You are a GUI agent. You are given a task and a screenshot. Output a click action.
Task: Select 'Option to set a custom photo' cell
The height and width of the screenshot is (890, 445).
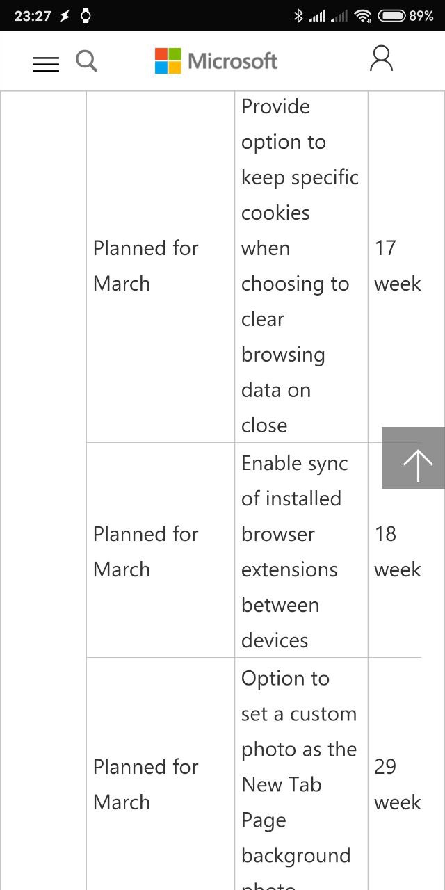click(x=301, y=774)
